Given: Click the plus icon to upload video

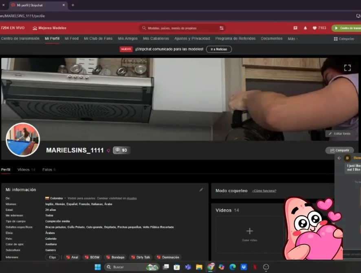Looking at the screenshot, I should pos(249,231).
